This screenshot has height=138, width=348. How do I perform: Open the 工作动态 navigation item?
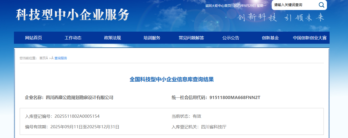click(73, 38)
